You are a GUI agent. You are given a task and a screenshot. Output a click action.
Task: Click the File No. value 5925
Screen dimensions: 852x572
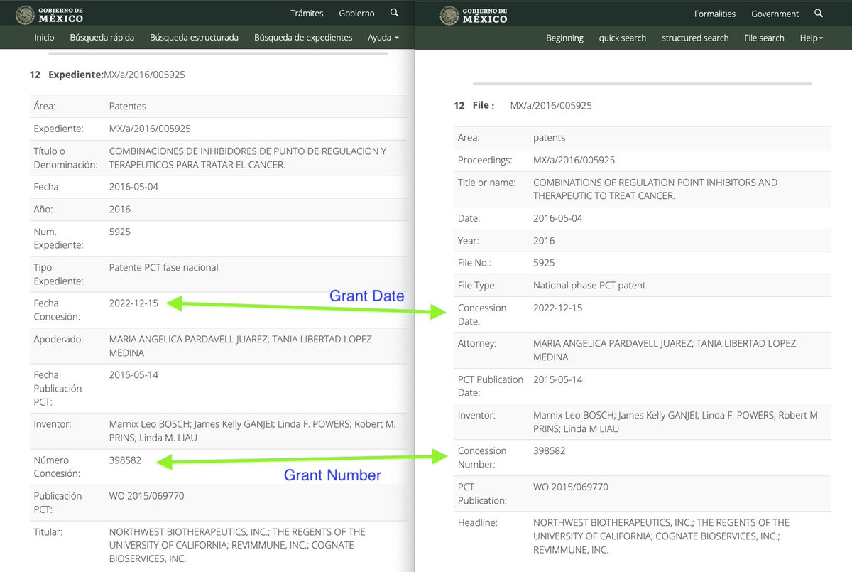[544, 263]
